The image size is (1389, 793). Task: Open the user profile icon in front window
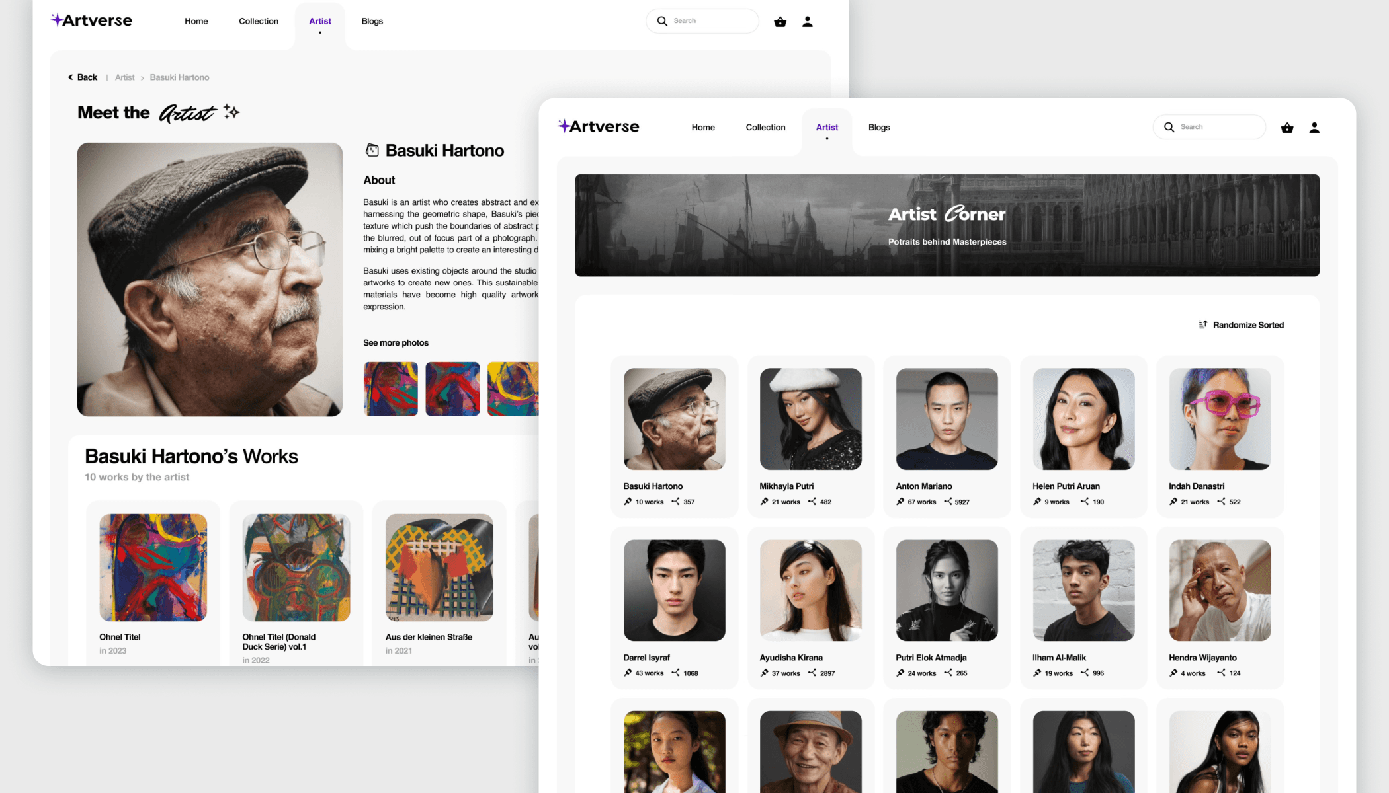coord(1314,128)
